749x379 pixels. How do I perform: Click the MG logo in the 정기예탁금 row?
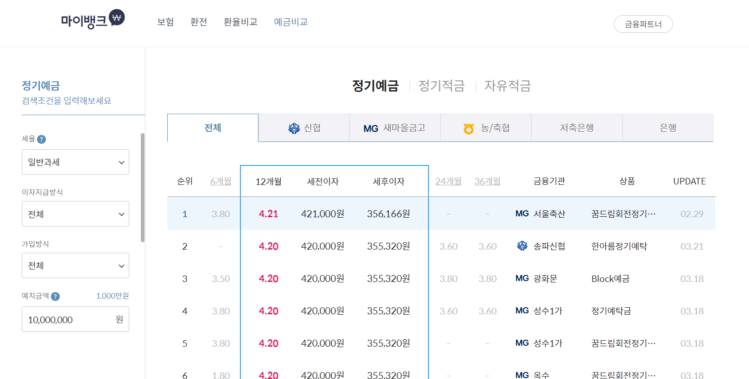click(x=522, y=311)
